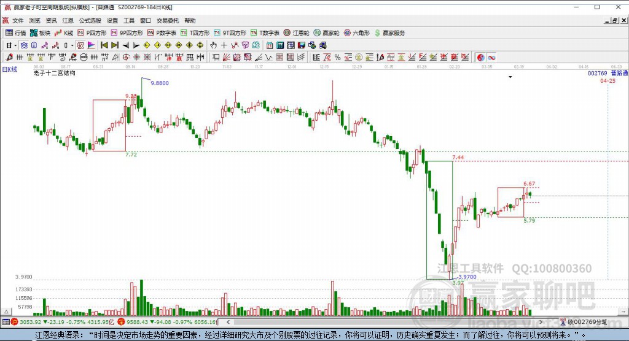Open the 帮助 menu
Screen dimensions: 629x341
pos(190,20)
